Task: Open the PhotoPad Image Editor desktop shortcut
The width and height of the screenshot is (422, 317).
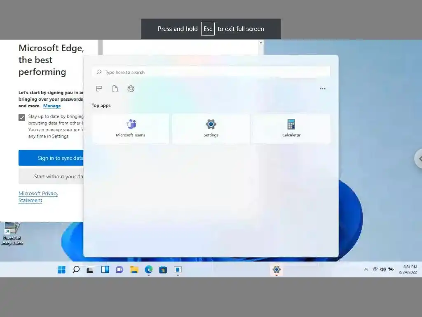Action: click(x=12, y=234)
